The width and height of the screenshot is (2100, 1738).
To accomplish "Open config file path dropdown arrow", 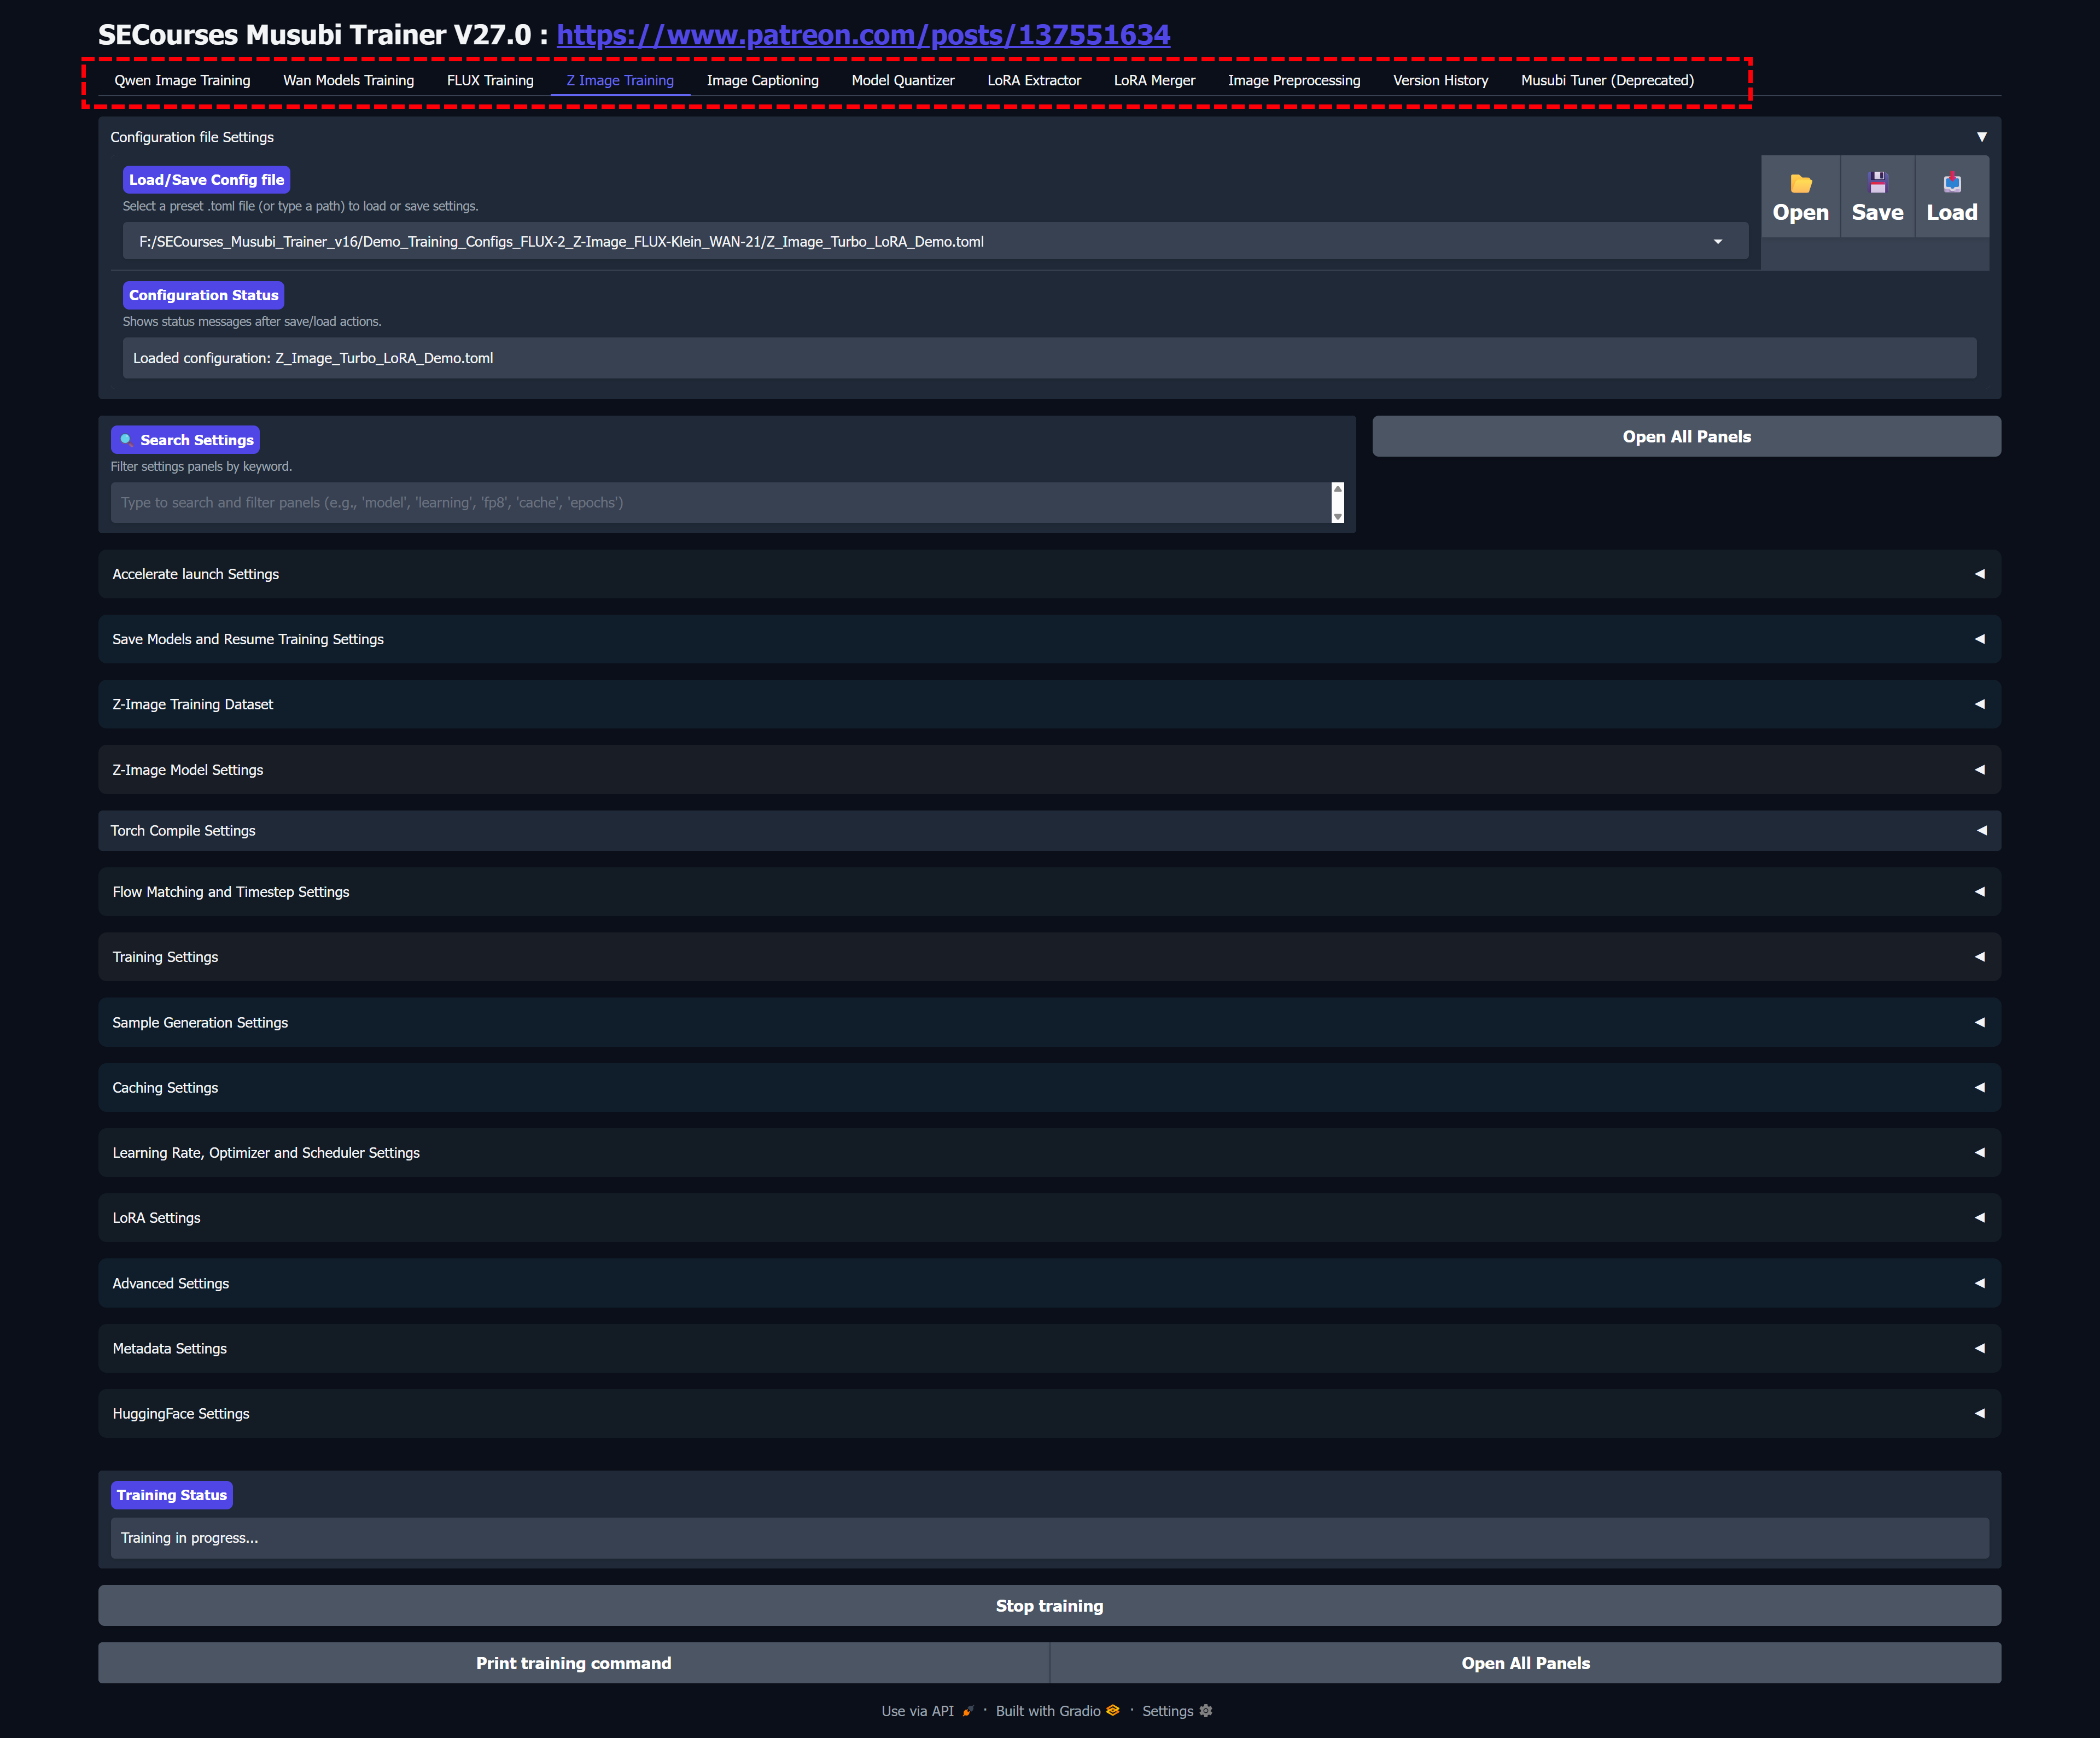I will [1717, 242].
